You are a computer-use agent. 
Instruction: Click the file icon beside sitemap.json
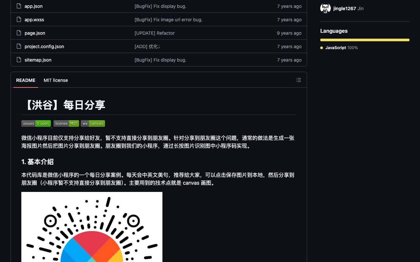(19, 60)
